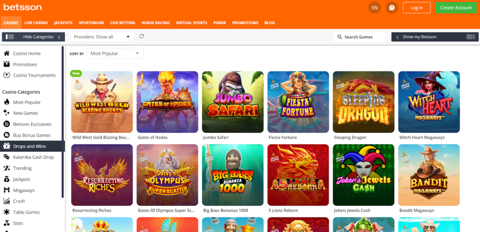Click the Create Account button
The height and width of the screenshot is (232, 480).
pos(456,7)
